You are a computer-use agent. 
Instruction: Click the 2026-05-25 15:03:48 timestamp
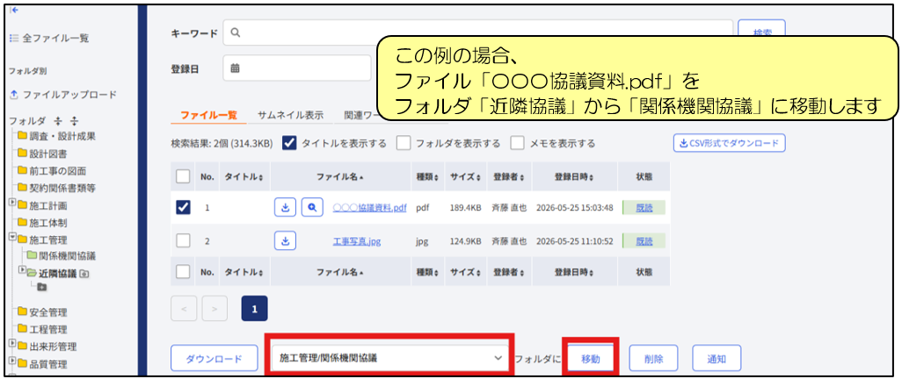(x=575, y=208)
